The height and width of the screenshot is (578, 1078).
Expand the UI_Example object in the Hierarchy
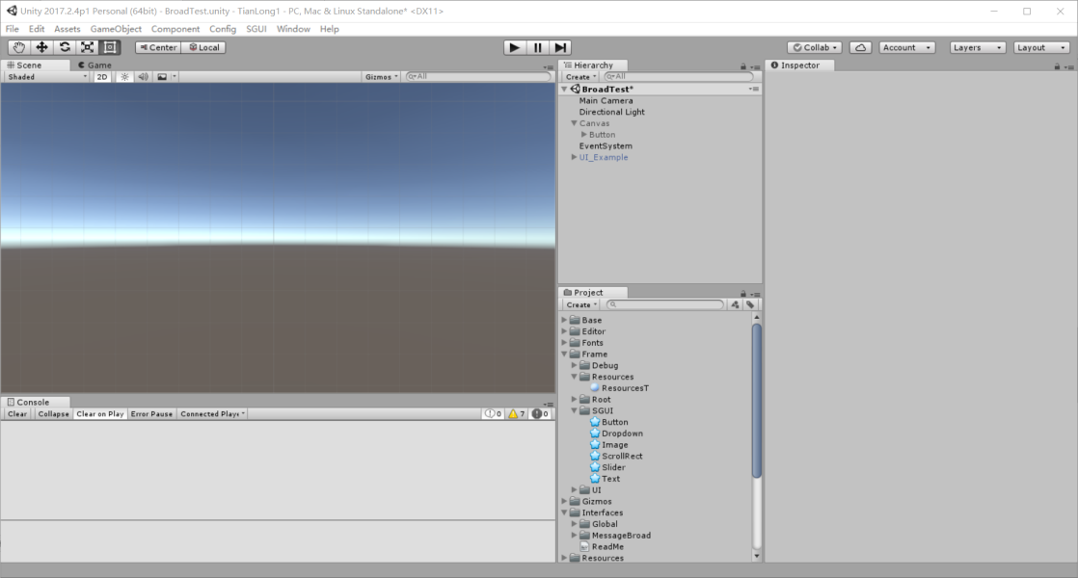[x=574, y=157]
